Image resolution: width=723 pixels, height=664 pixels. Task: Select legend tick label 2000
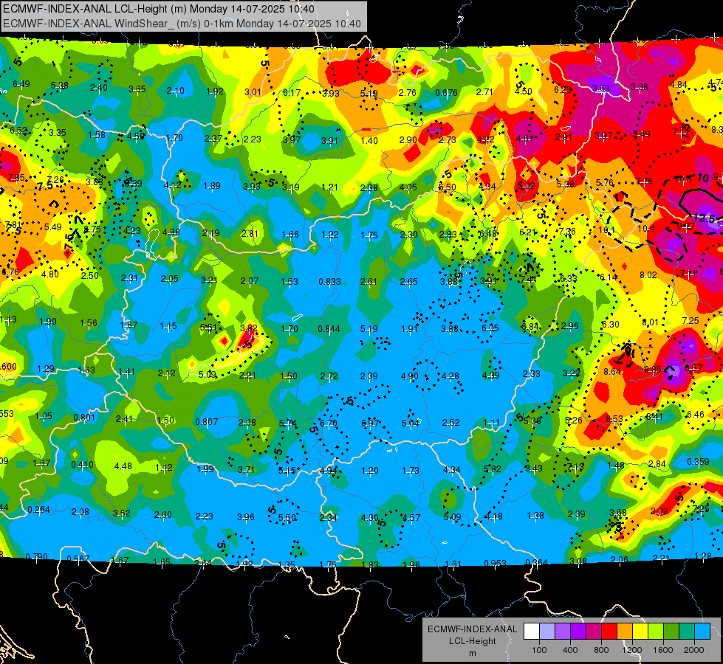[x=693, y=650]
